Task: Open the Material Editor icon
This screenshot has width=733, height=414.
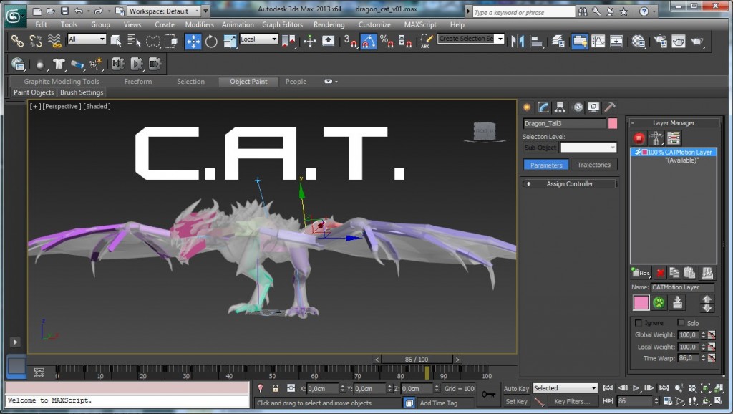Action: (x=639, y=41)
